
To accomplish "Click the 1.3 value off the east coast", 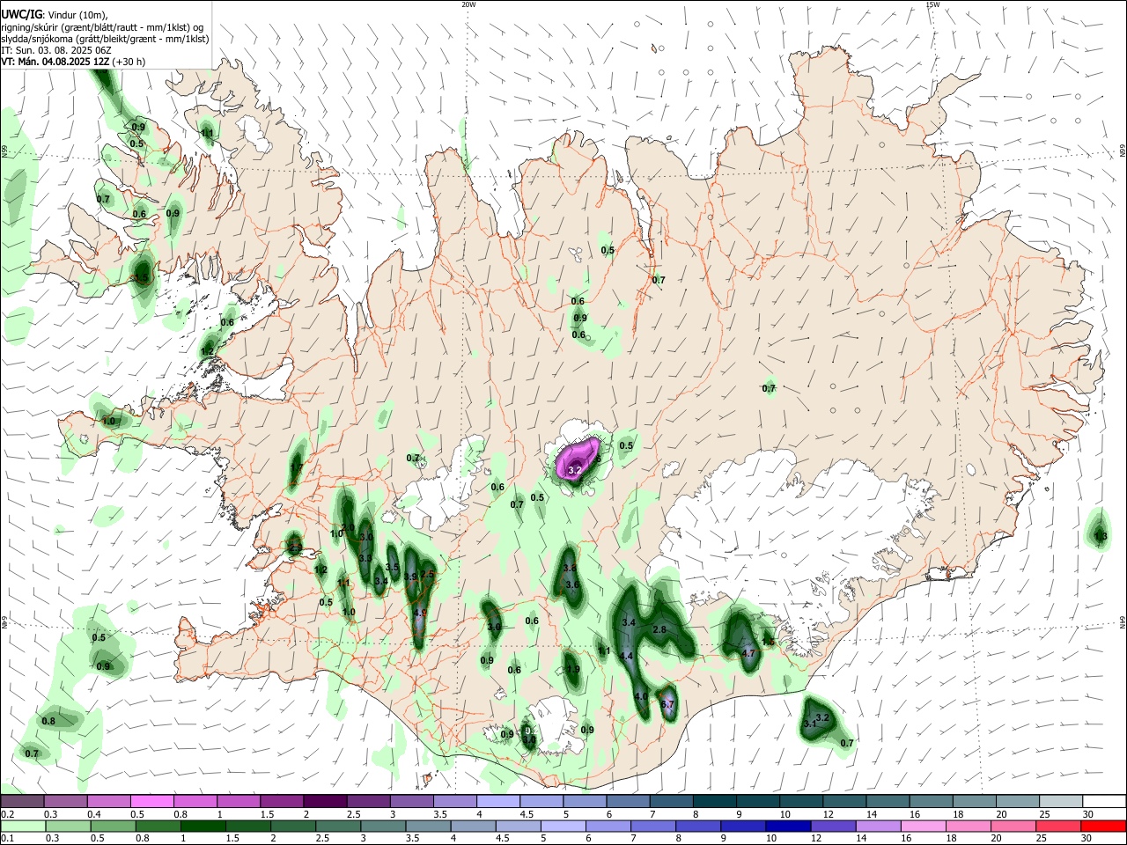I will (x=1100, y=536).
